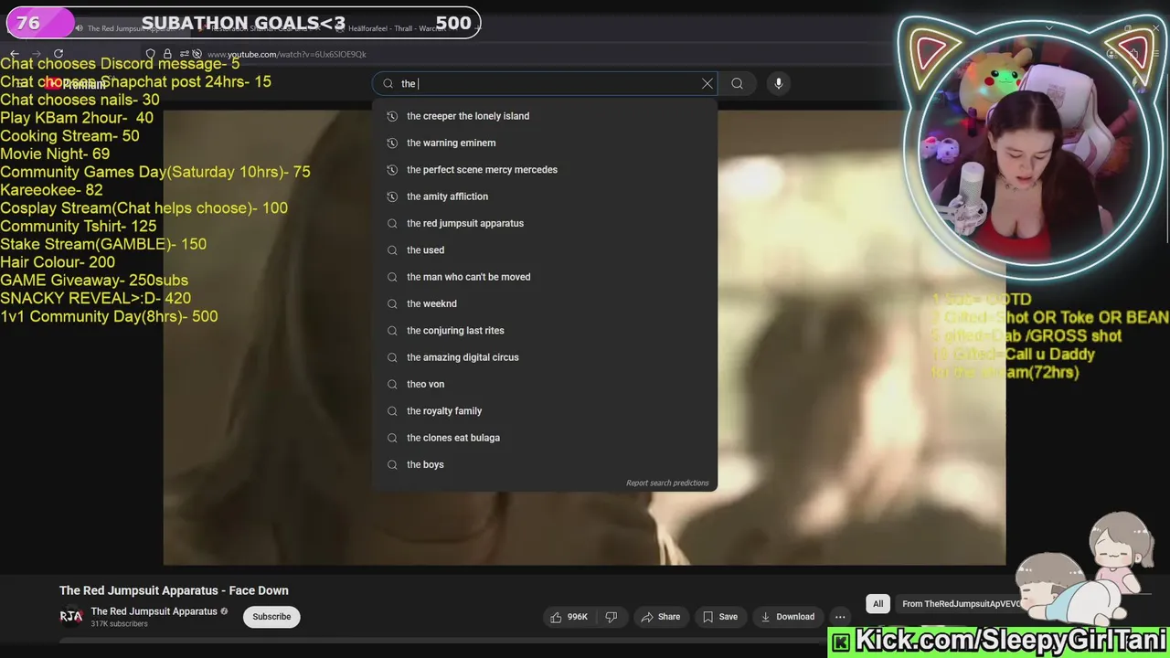This screenshot has width=1170, height=658.
Task: Choose suggestion 'the royalty family'
Action: (545, 410)
